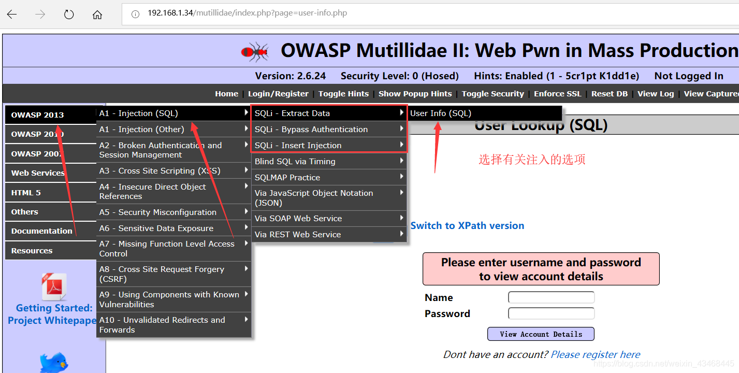Click the Name input field

tap(551, 297)
